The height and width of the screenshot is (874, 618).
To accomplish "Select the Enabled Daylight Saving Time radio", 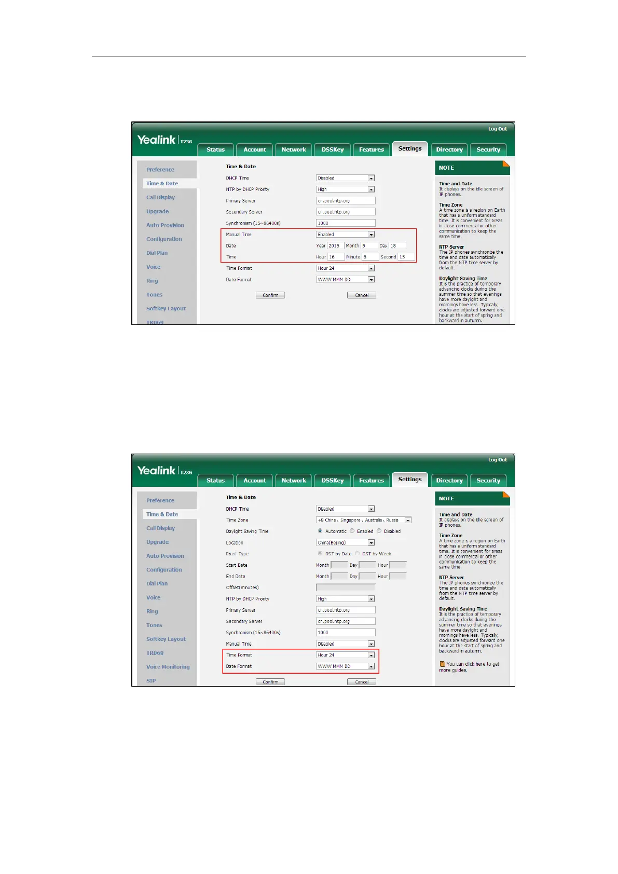I will coord(352,531).
